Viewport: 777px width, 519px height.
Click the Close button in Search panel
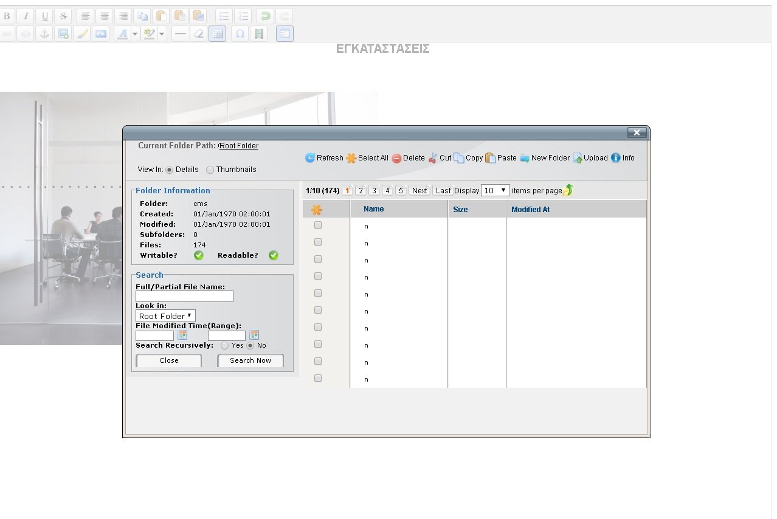click(169, 360)
